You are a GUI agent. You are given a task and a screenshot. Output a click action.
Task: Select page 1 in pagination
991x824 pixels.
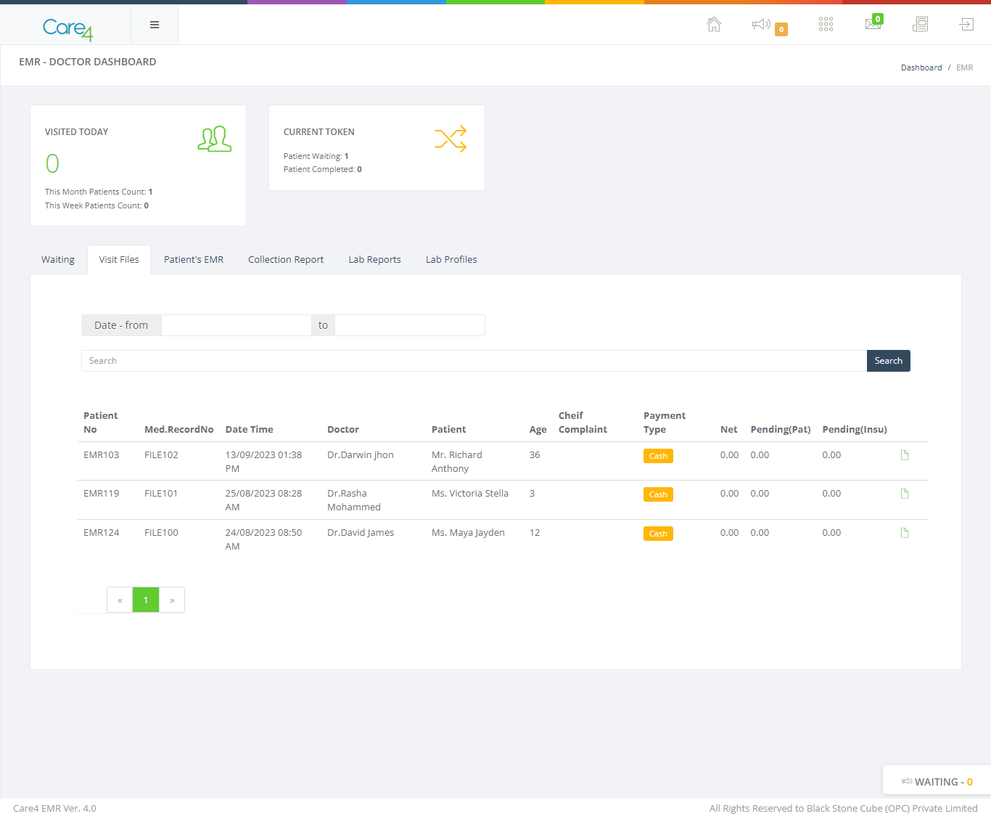pyautogui.click(x=146, y=600)
